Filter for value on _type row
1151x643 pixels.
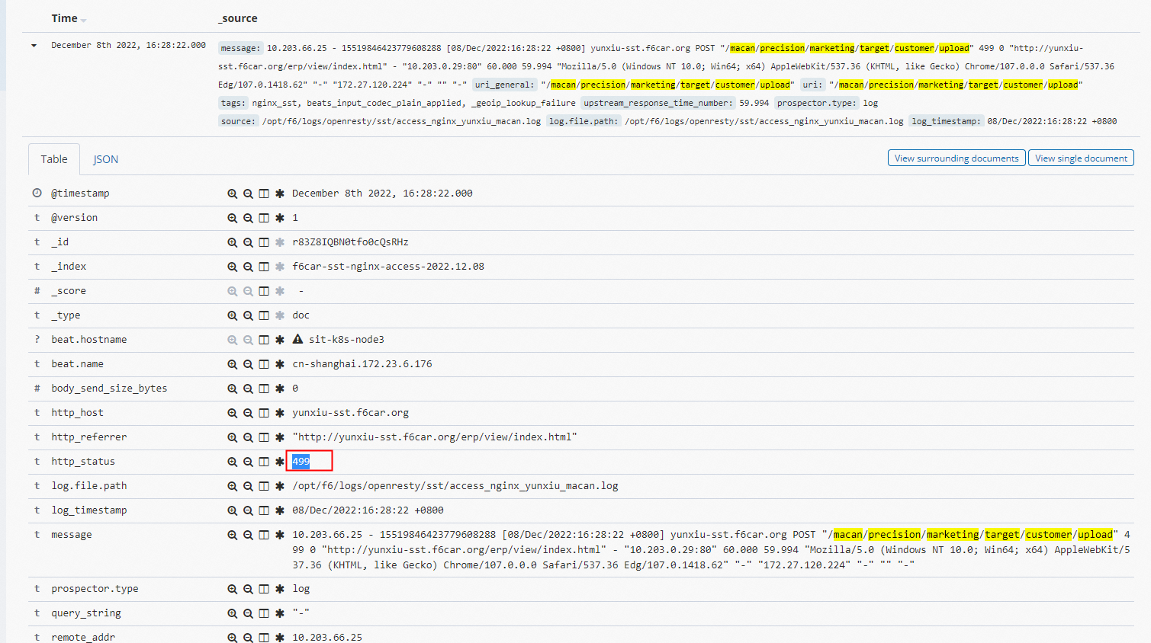[x=233, y=315]
